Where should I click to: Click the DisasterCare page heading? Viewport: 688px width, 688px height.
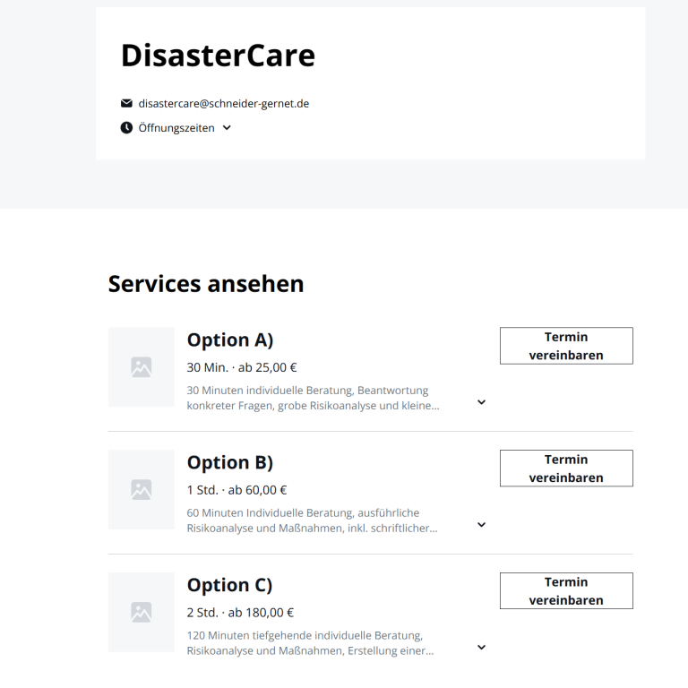(218, 56)
